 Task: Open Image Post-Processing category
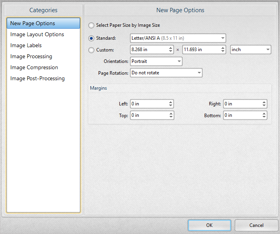[x=37, y=79]
